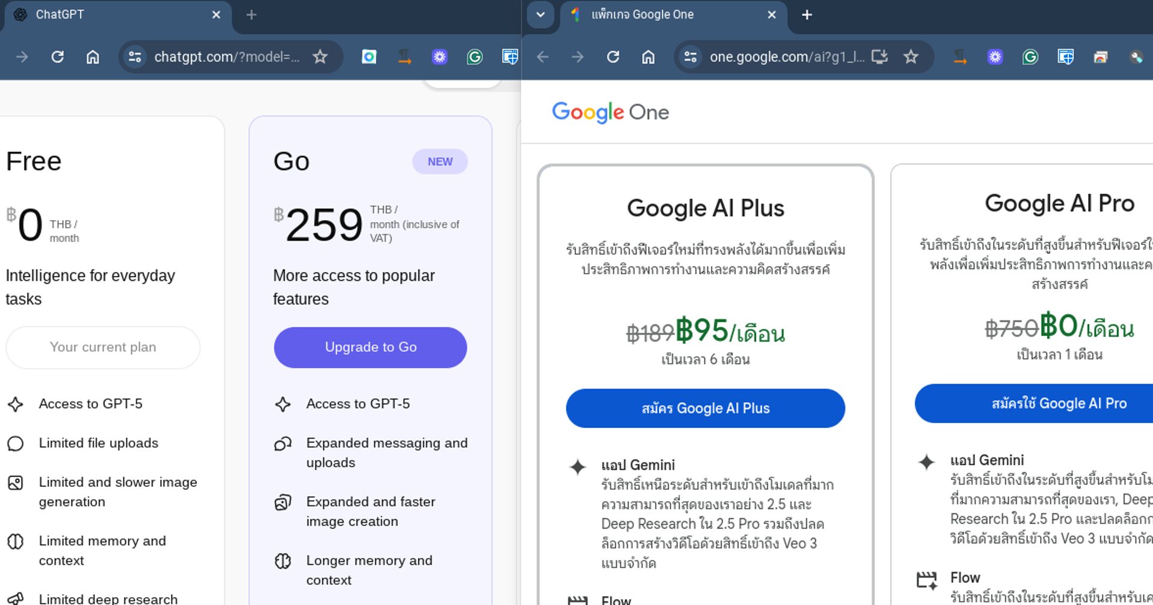Image resolution: width=1153 pixels, height=605 pixels.
Task: Reload the ChatGPT page
Action: point(58,57)
